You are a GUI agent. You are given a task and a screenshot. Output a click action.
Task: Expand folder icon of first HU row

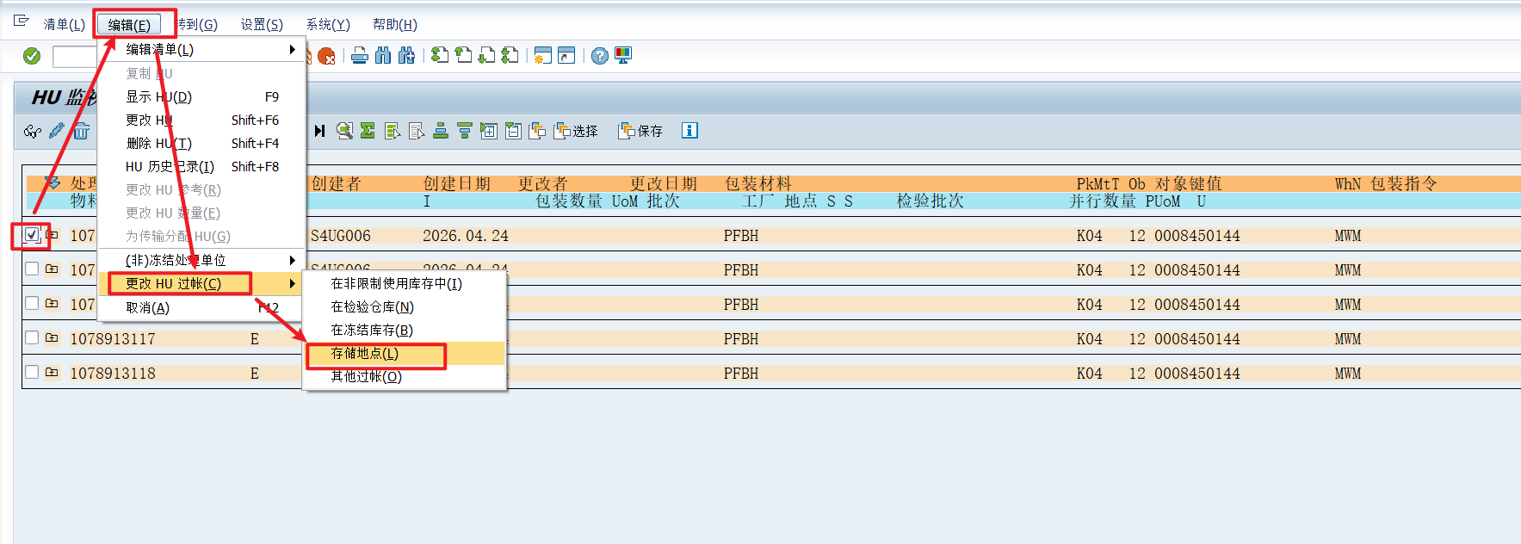52,235
